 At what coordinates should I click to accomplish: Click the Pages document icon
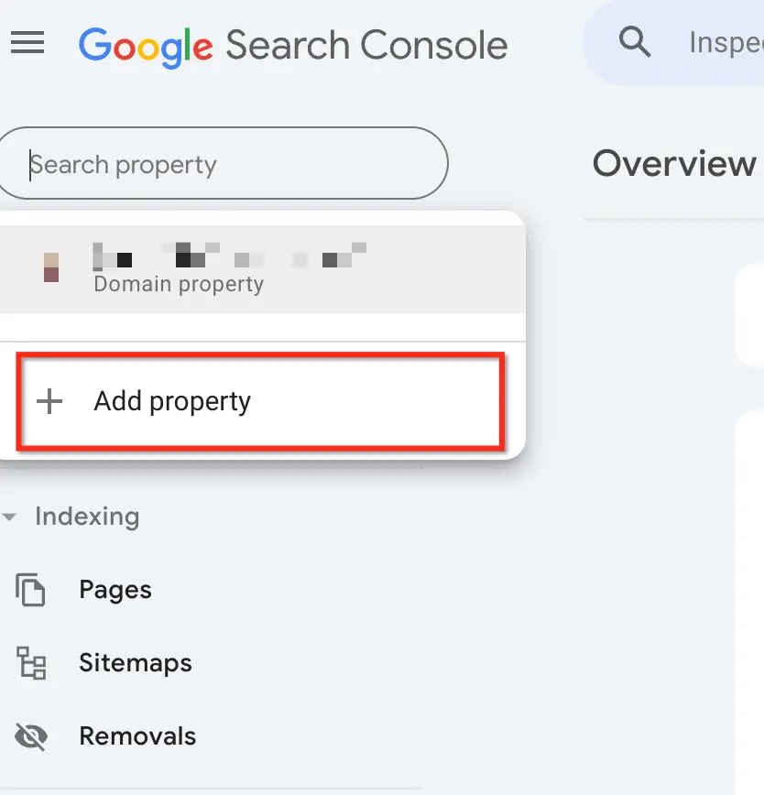coord(30,590)
